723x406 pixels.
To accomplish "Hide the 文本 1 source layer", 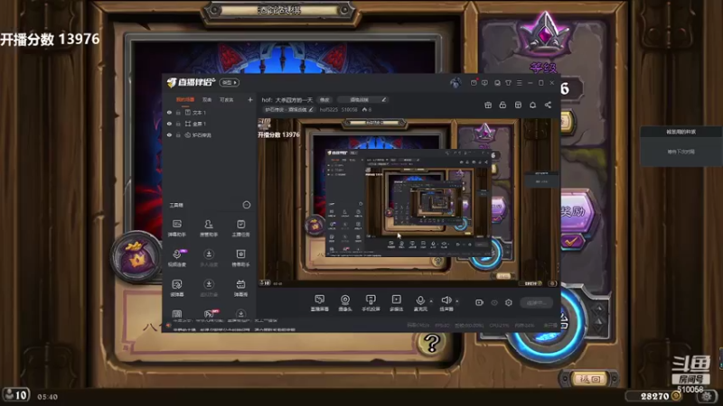I will [169, 112].
